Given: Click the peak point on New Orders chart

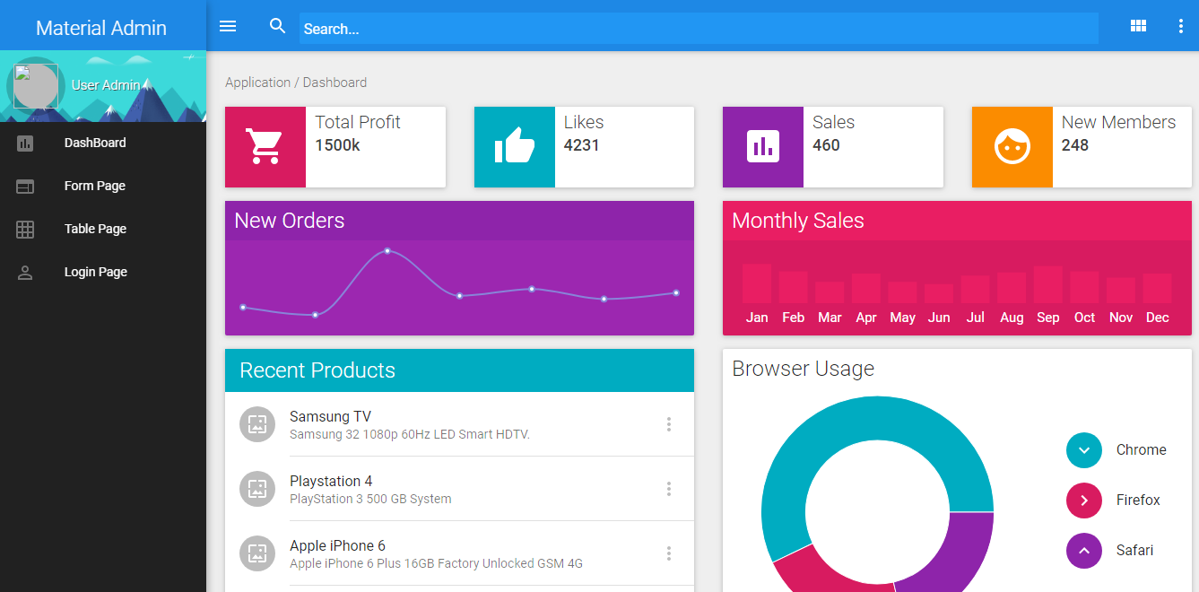Looking at the screenshot, I should point(387,251).
